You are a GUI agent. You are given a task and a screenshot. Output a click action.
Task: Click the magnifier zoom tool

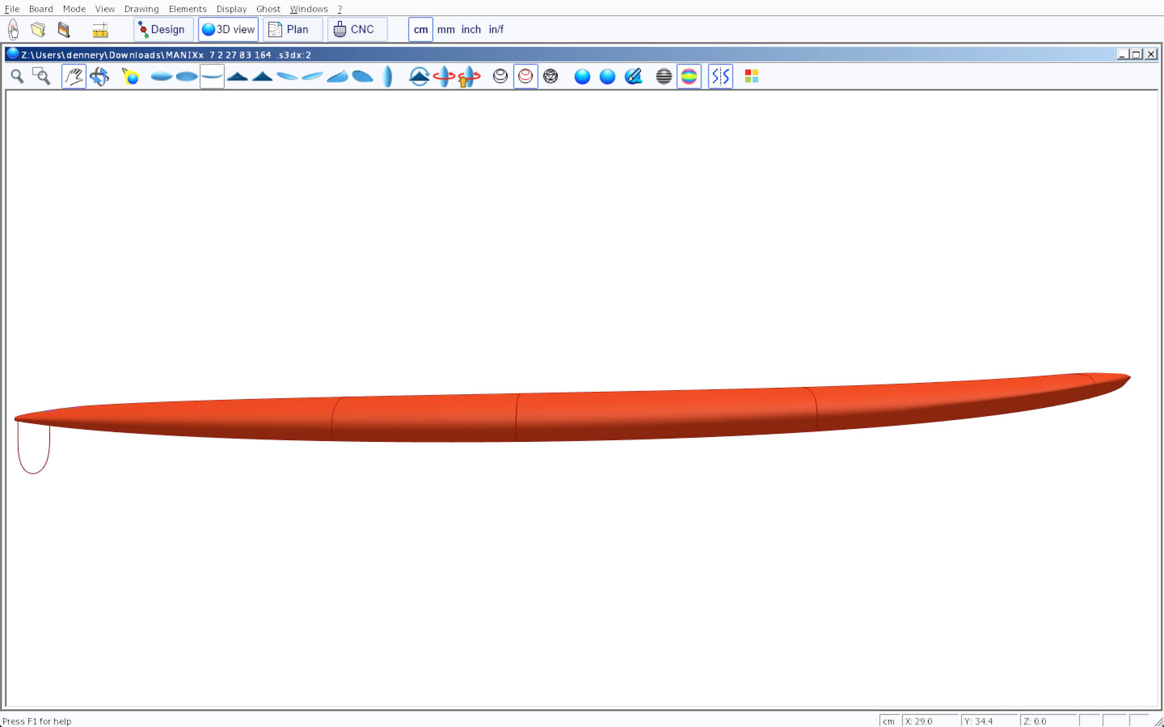(17, 76)
